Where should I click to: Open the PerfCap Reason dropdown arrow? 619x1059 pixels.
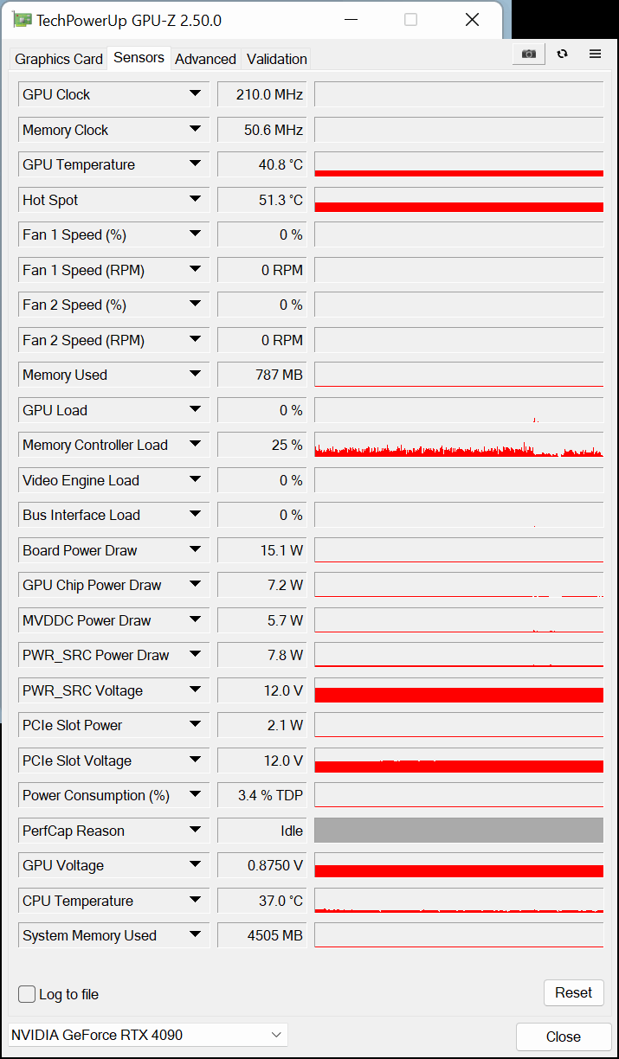[x=196, y=831]
